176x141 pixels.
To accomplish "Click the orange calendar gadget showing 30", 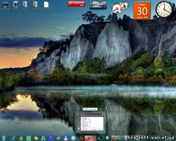I will (142, 10).
